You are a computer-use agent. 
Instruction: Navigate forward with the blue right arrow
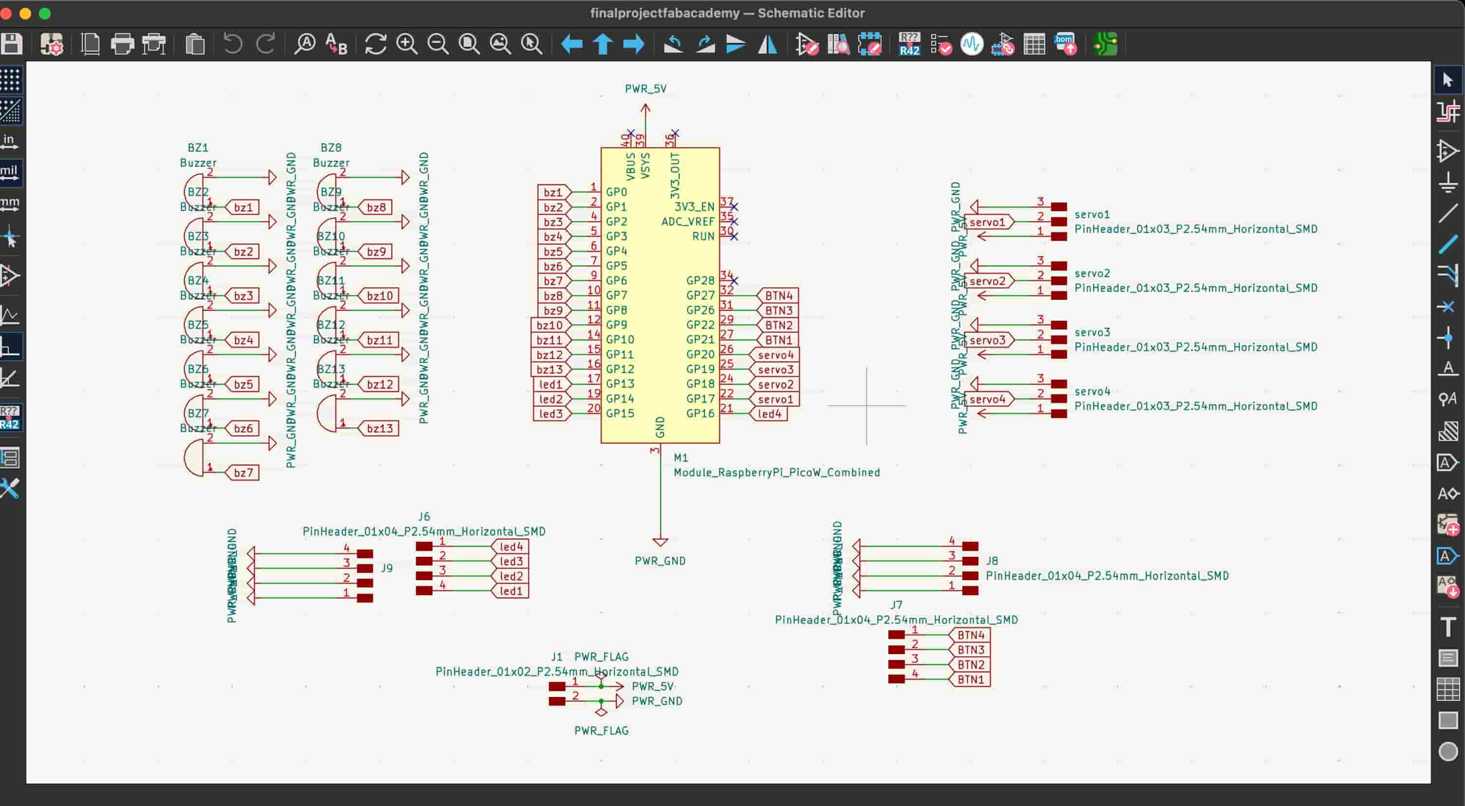[634, 44]
